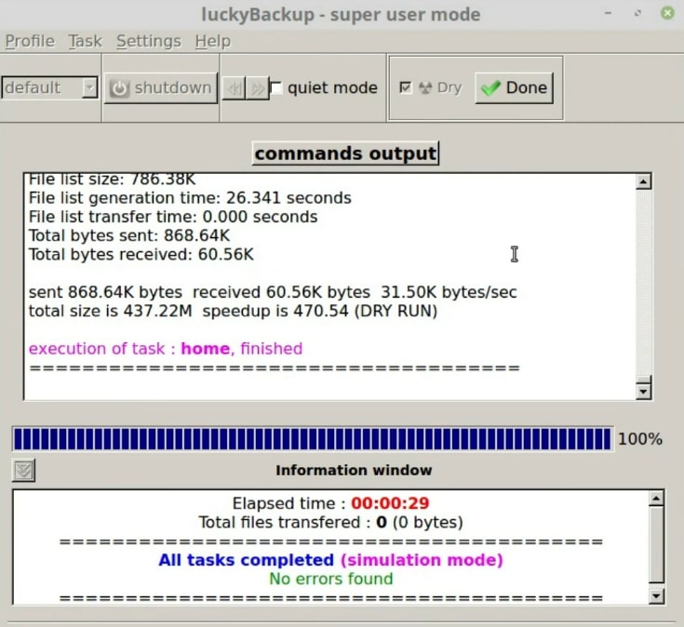Click the previous error arrow icon
684x627 pixels.
click(x=235, y=88)
